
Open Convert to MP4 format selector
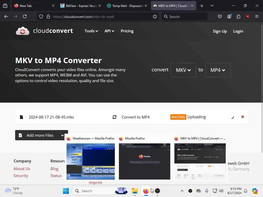click(136, 117)
